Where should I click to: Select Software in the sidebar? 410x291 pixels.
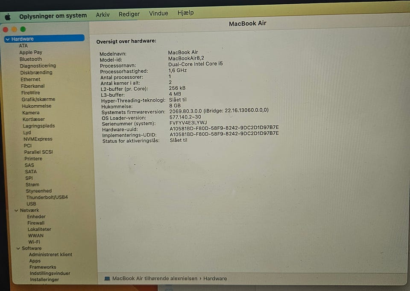tap(32, 248)
